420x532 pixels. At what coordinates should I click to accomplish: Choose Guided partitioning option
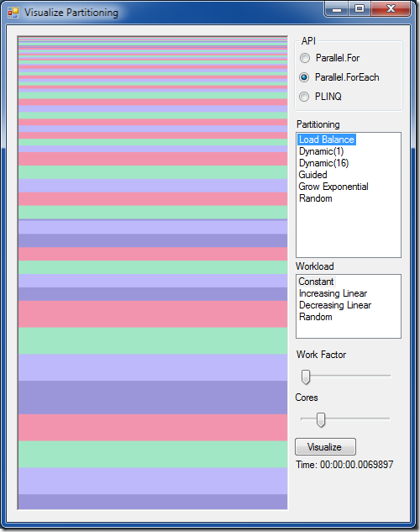[x=312, y=175]
